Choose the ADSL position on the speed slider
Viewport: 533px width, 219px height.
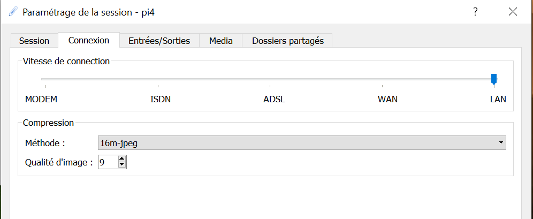[x=270, y=79]
